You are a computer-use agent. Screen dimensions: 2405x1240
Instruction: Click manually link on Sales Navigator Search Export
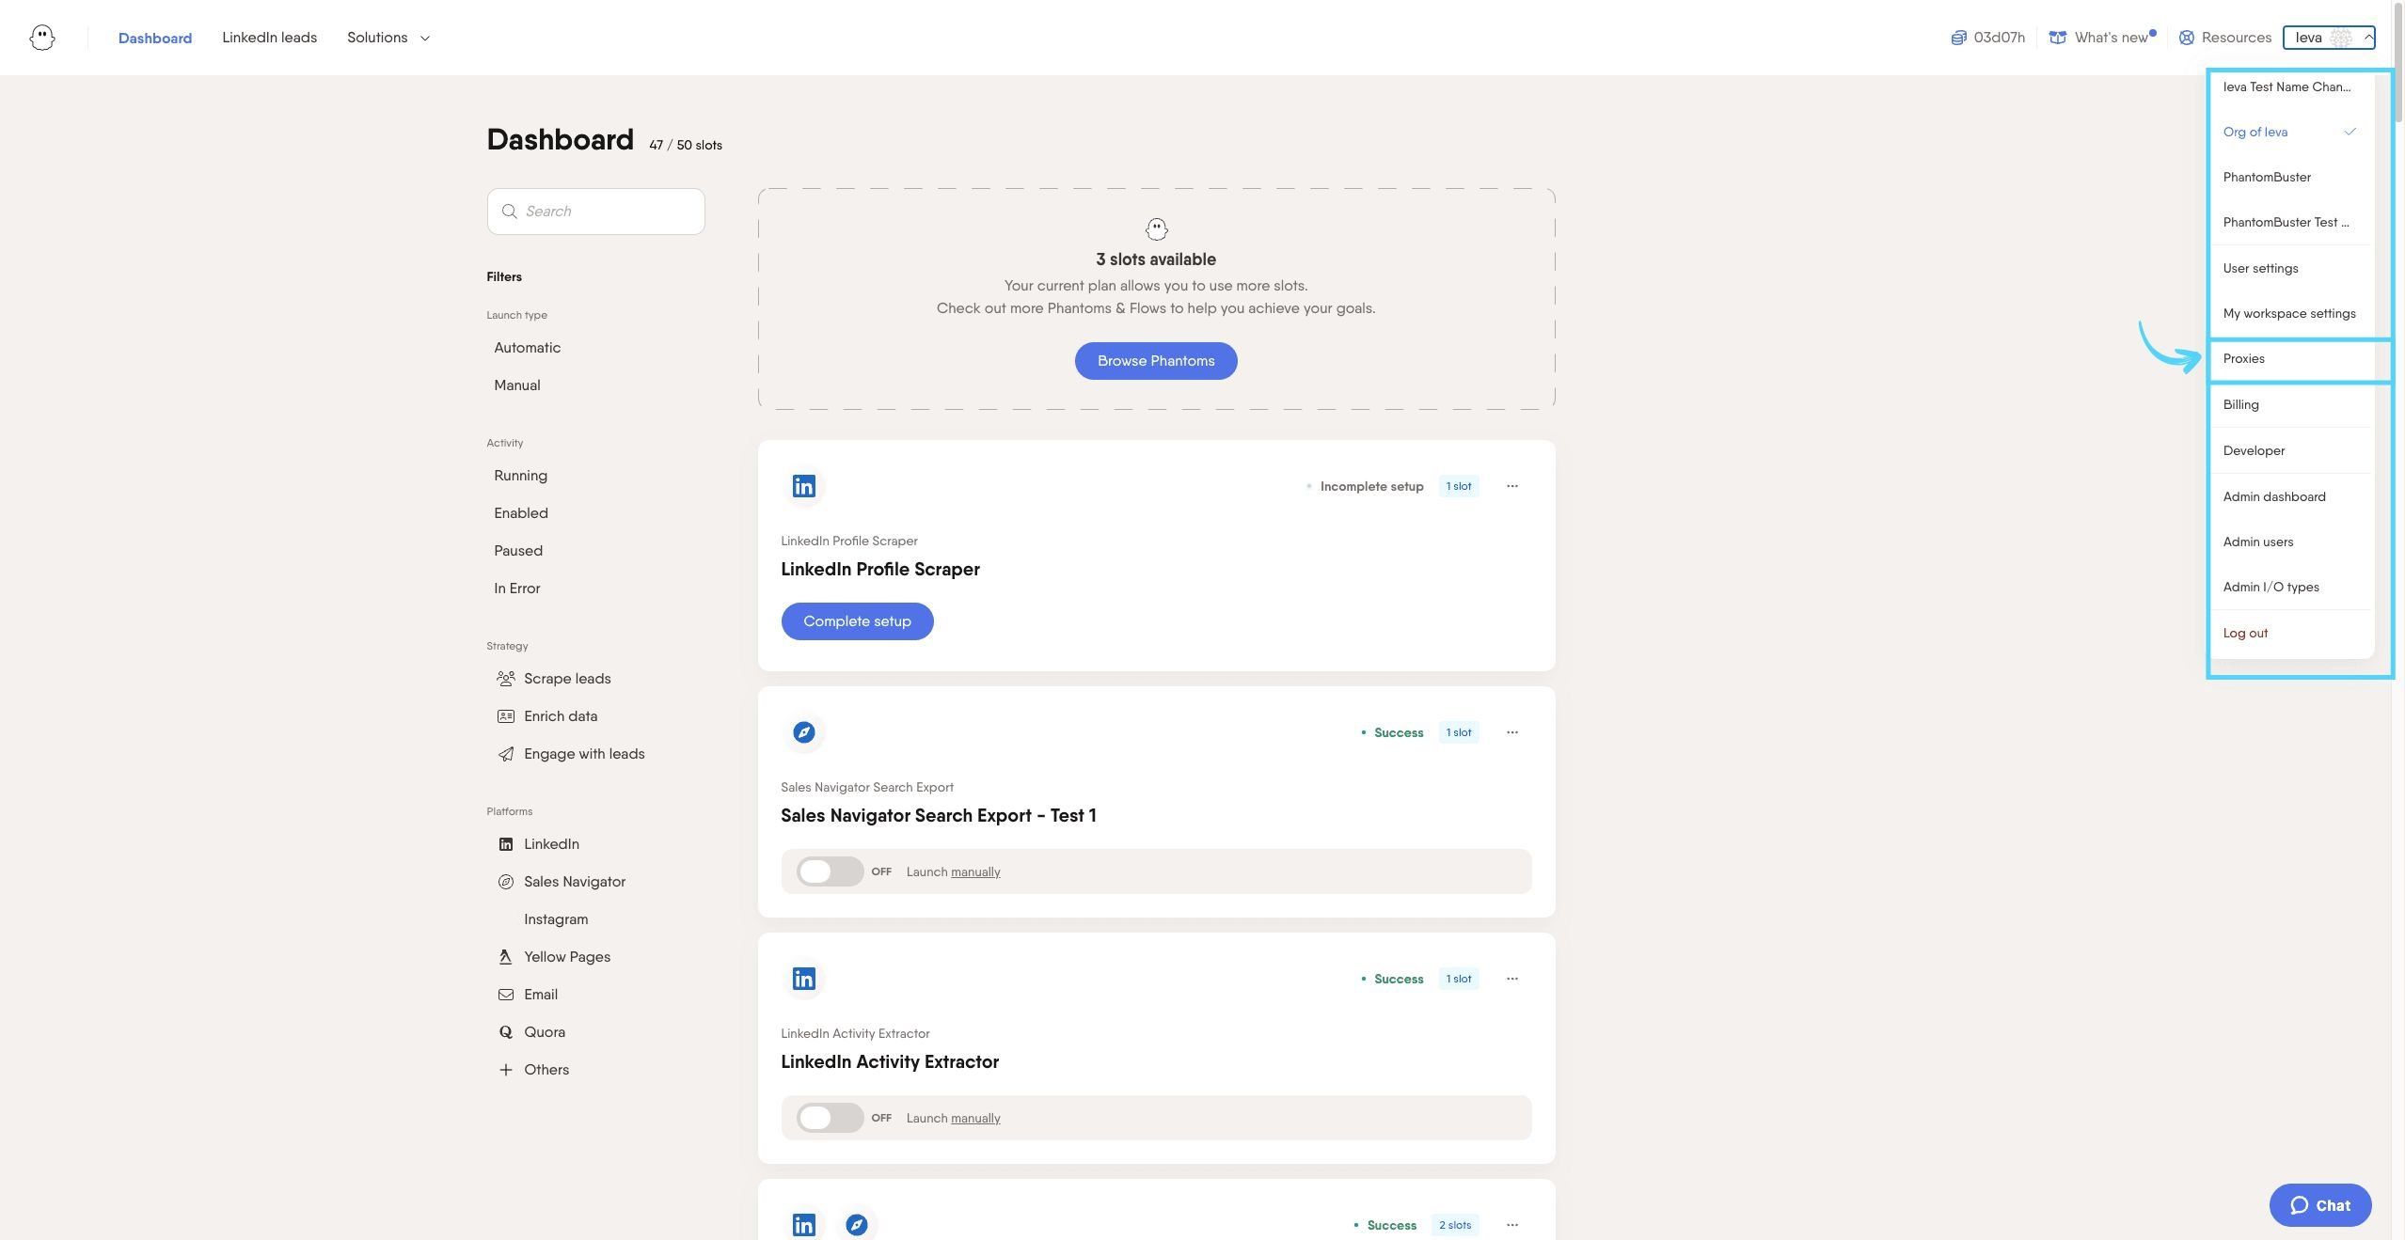click(975, 871)
